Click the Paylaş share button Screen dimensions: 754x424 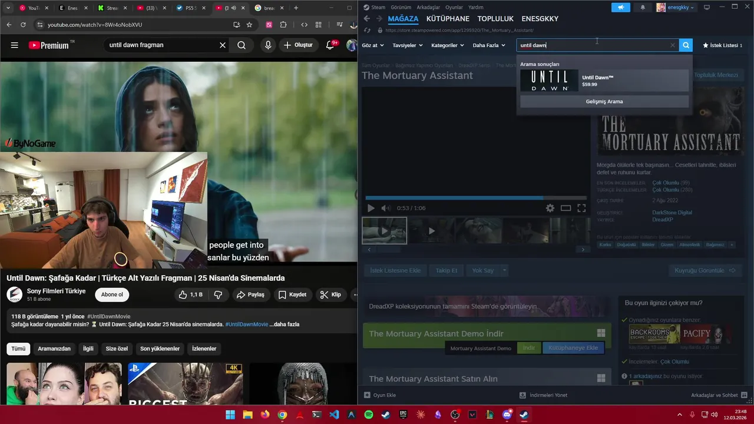pos(250,294)
